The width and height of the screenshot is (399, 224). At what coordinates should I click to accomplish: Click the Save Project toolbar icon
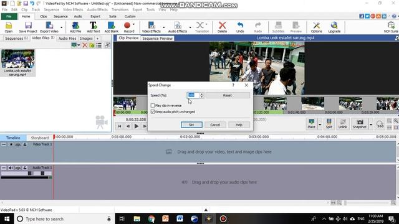click(x=28, y=27)
